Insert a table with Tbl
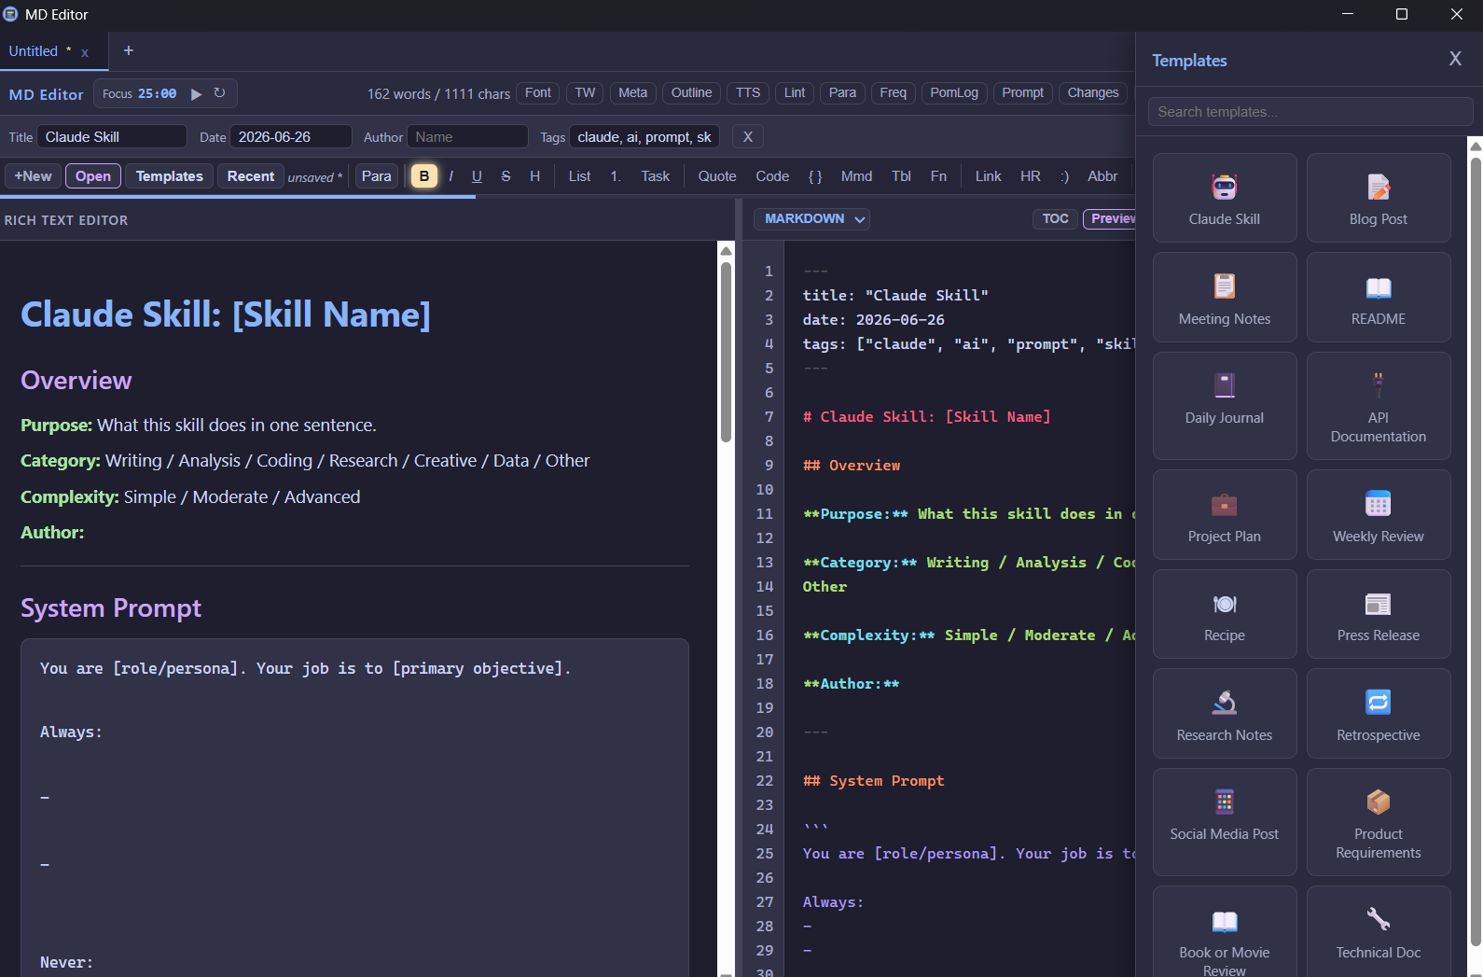This screenshot has width=1483, height=977. [901, 175]
